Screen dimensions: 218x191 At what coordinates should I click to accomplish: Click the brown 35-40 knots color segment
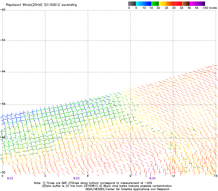tap(186, 4)
